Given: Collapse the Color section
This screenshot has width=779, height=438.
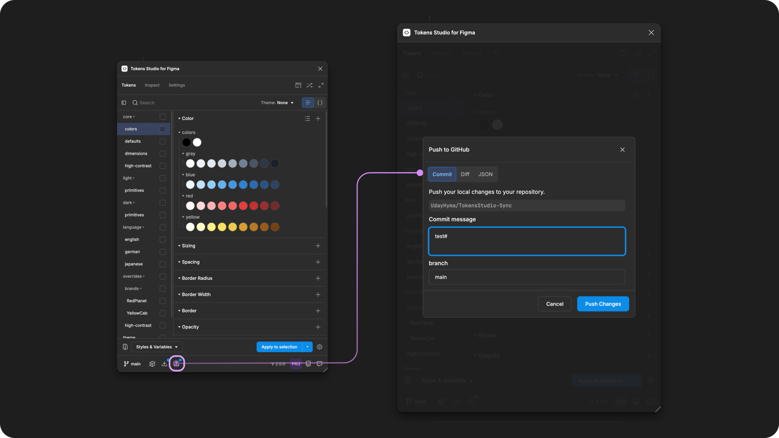Looking at the screenshot, I should pyautogui.click(x=179, y=119).
